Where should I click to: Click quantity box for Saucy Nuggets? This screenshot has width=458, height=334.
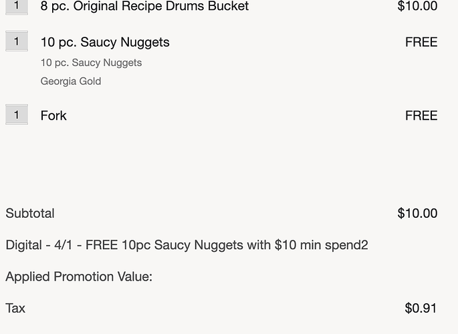click(17, 41)
